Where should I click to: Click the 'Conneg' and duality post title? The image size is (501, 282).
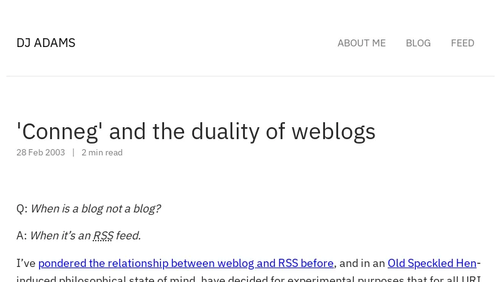pyautogui.click(x=196, y=131)
